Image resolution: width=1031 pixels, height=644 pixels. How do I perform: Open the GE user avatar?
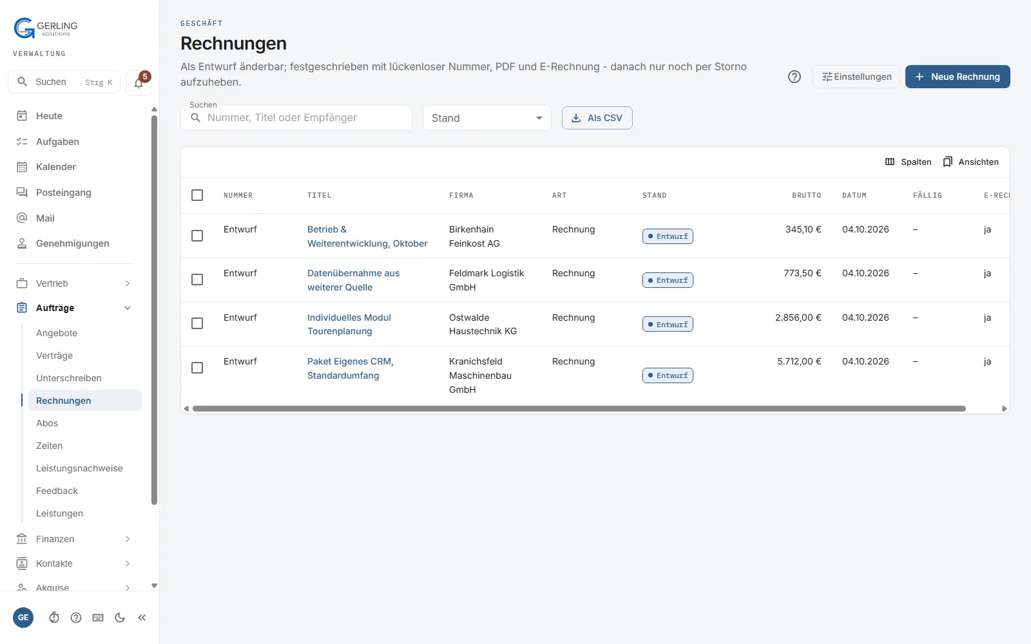(x=23, y=618)
